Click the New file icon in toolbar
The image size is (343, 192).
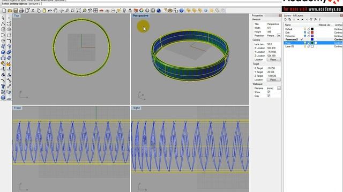click(4, 11)
